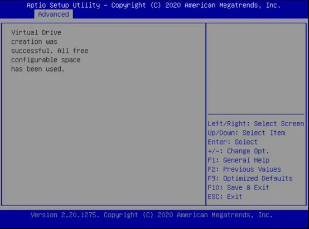Click the empty help description panel
This screenshot has height=229, width=309.
coord(256,69)
